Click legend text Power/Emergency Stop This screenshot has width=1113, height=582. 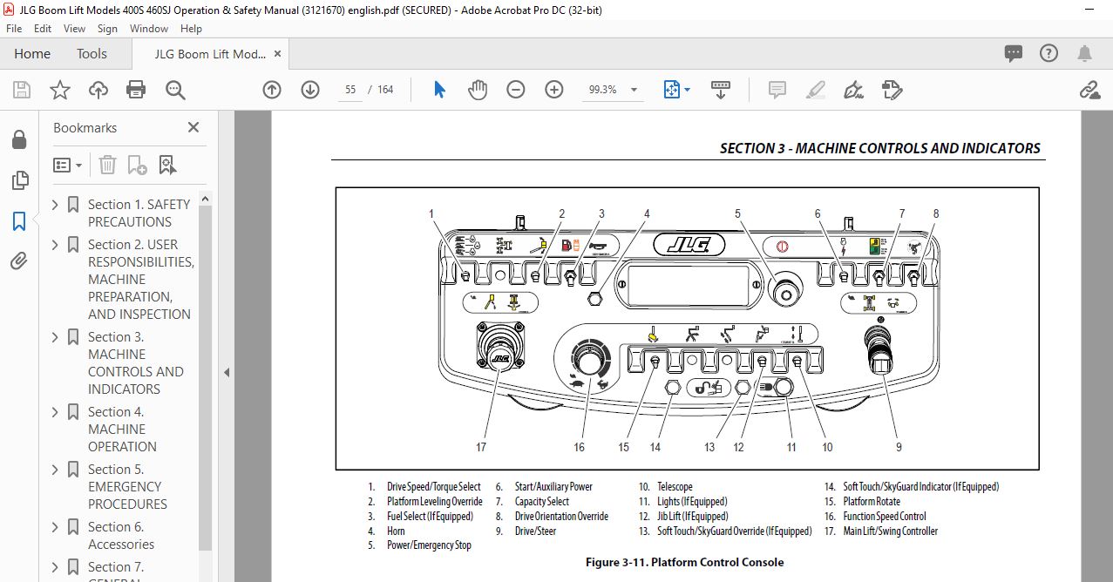click(429, 545)
